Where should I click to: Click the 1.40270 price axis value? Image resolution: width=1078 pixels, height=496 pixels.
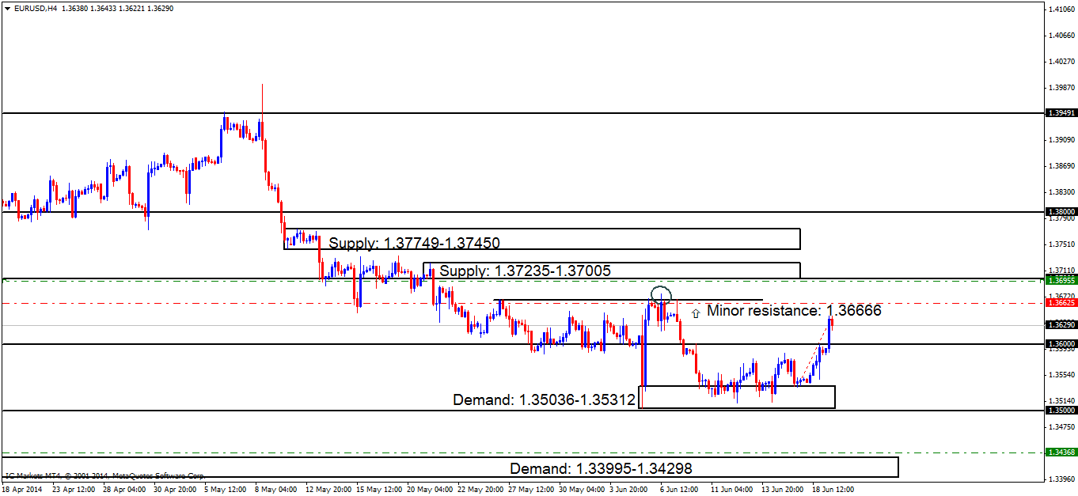[x=1060, y=61]
